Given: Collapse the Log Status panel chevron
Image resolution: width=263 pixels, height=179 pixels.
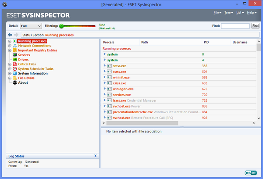Looking at the screenshot, I should (x=96, y=156).
